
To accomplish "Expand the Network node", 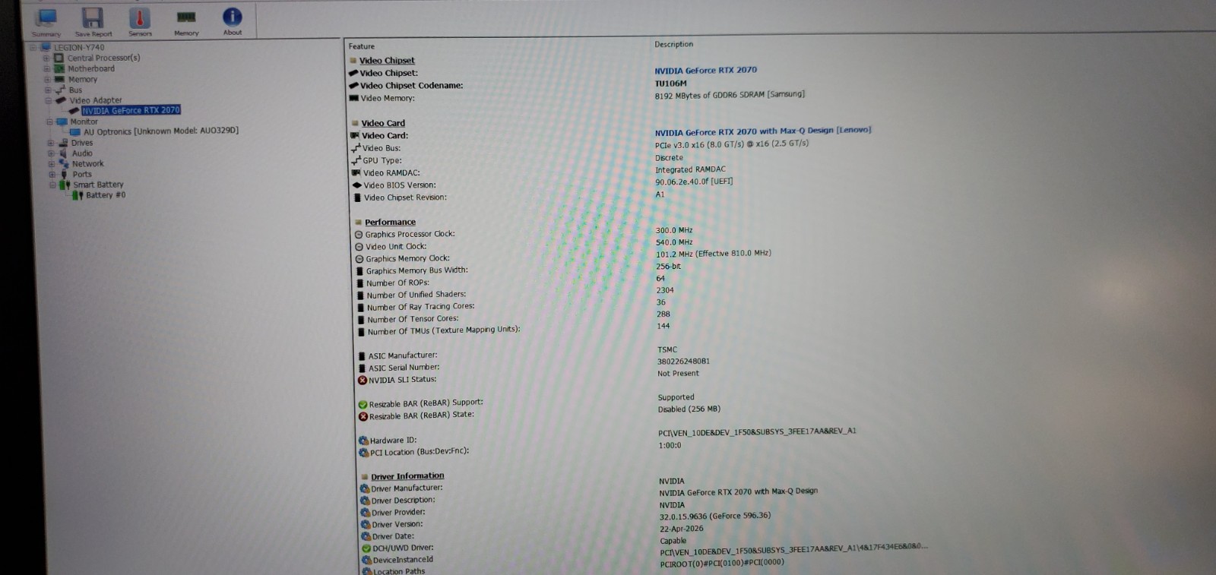I will (52, 163).
